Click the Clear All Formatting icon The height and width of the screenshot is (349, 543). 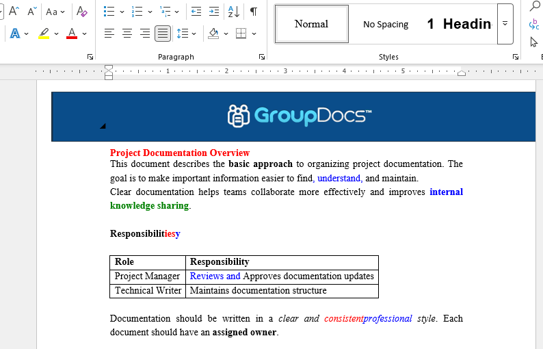click(82, 12)
